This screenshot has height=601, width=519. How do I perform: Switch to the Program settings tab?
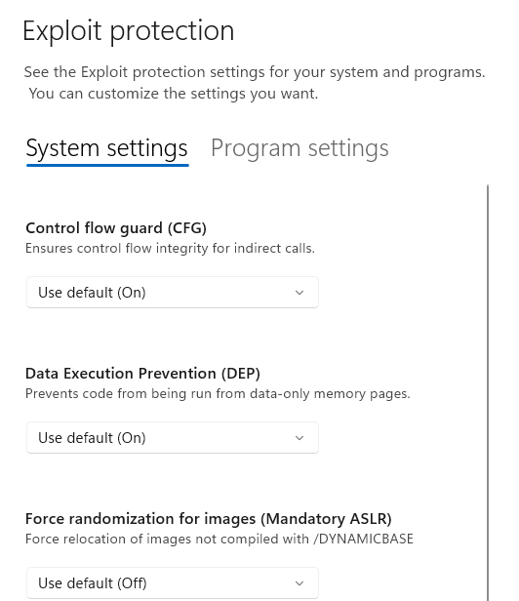(x=299, y=148)
